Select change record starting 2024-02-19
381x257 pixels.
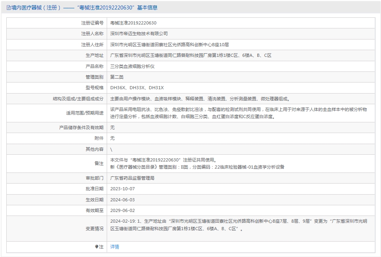[x=239, y=225]
